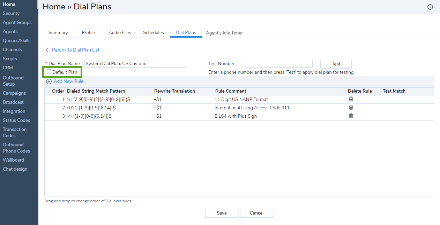Image resolution: width=440 pixels, height=225 pixels.
Task: Click +$1 rewrite in rule 1 row
Action: click(158, 99)
